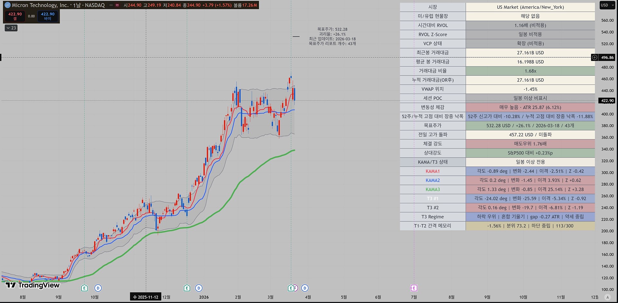Open the purple upcoming earnings marker above 7월
The image size is (618, 303).
414,288
